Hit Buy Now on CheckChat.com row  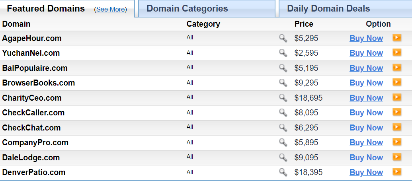[x=366, y=128]
